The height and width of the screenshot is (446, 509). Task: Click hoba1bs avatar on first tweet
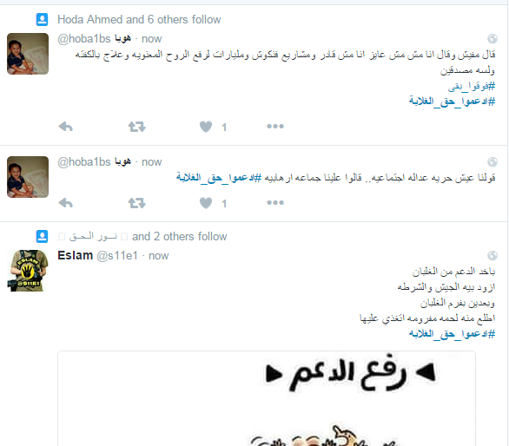[x=28, y=54]
